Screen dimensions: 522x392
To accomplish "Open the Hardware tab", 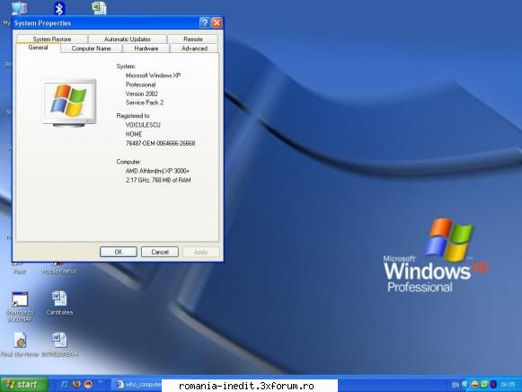I will (x=146, y=49).
